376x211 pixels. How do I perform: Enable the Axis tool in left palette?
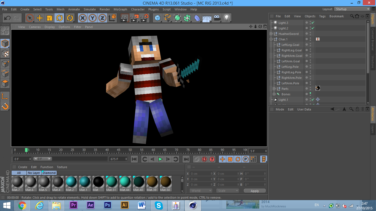[5, 96]
